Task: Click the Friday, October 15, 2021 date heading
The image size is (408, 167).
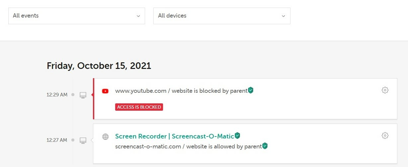Action: click(99, 66)
